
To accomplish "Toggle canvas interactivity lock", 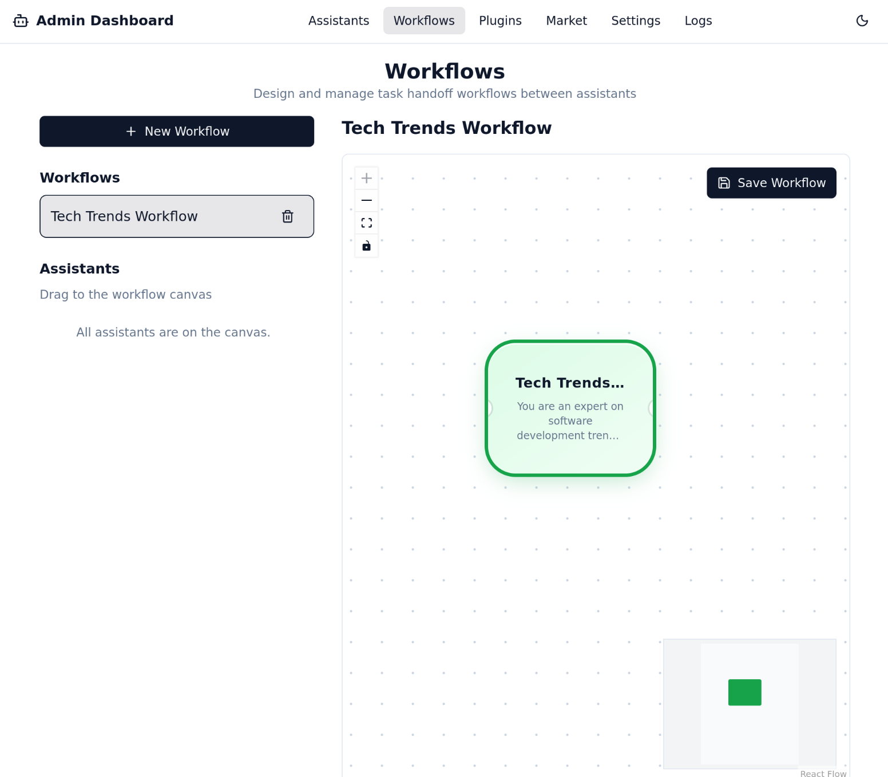I will tap(366, 246).
